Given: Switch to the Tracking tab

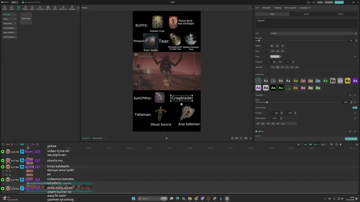Looking at the screenshot, I should click(277, 8).
